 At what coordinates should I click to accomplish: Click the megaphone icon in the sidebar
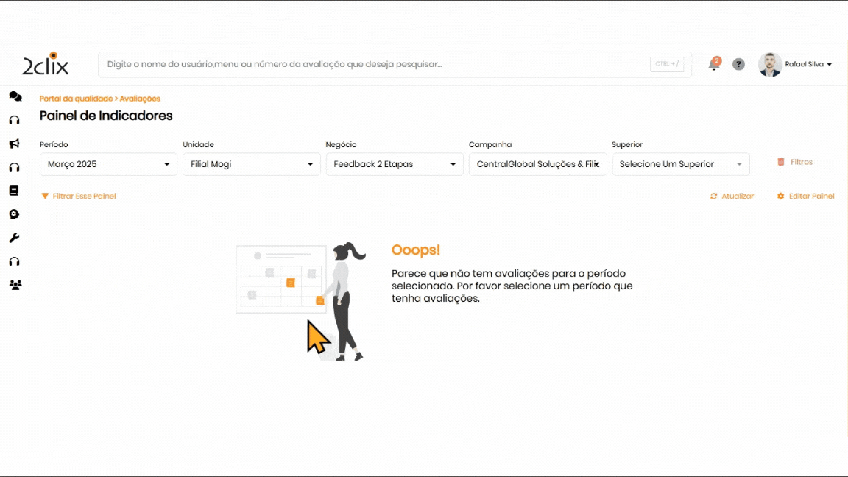click(14, 144)
